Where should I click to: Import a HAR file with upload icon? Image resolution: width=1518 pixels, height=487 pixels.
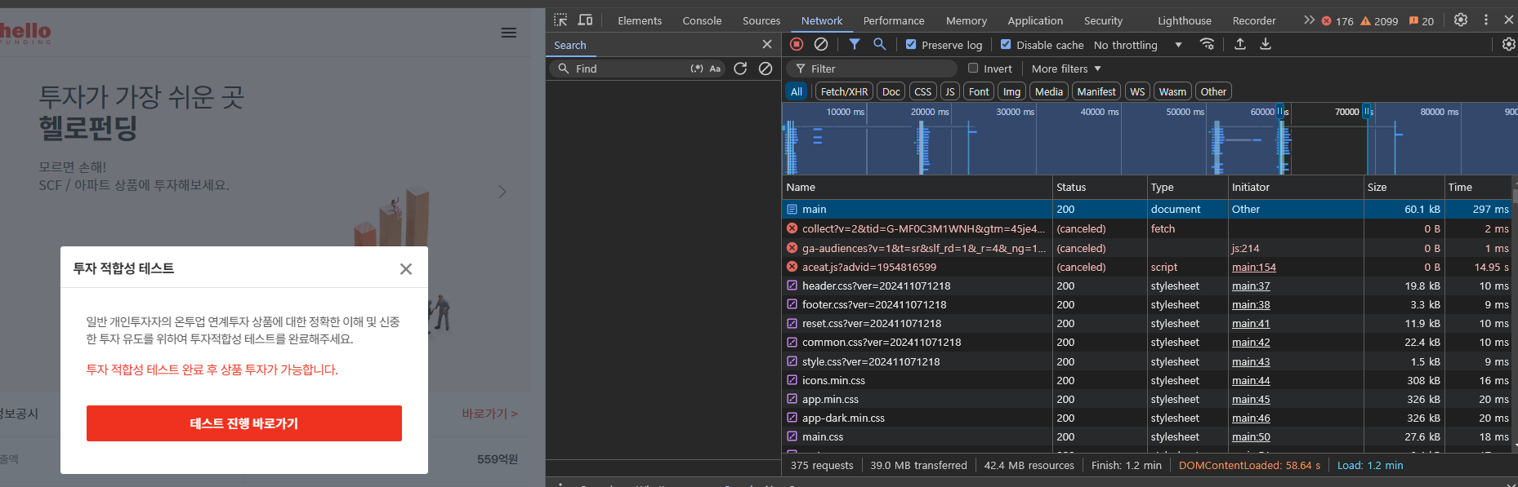coord(1240,44)
